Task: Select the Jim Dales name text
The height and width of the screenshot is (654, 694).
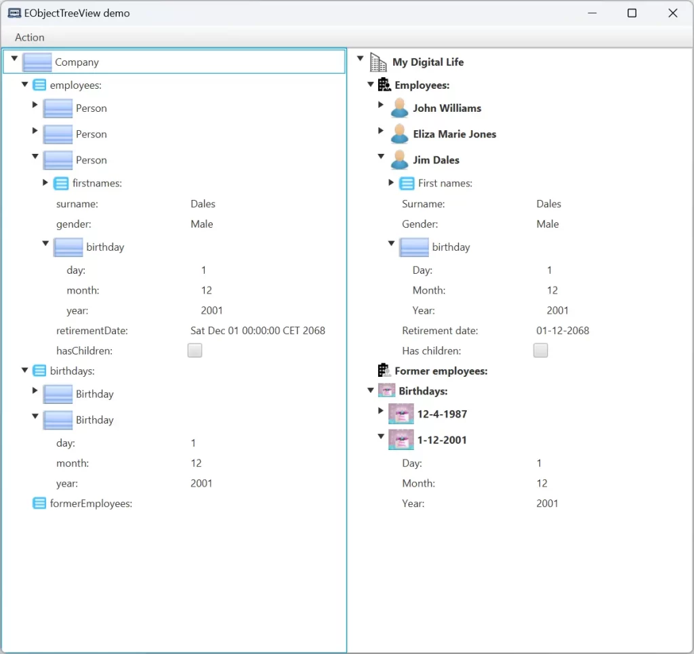Action: click(x=436, y=160)
